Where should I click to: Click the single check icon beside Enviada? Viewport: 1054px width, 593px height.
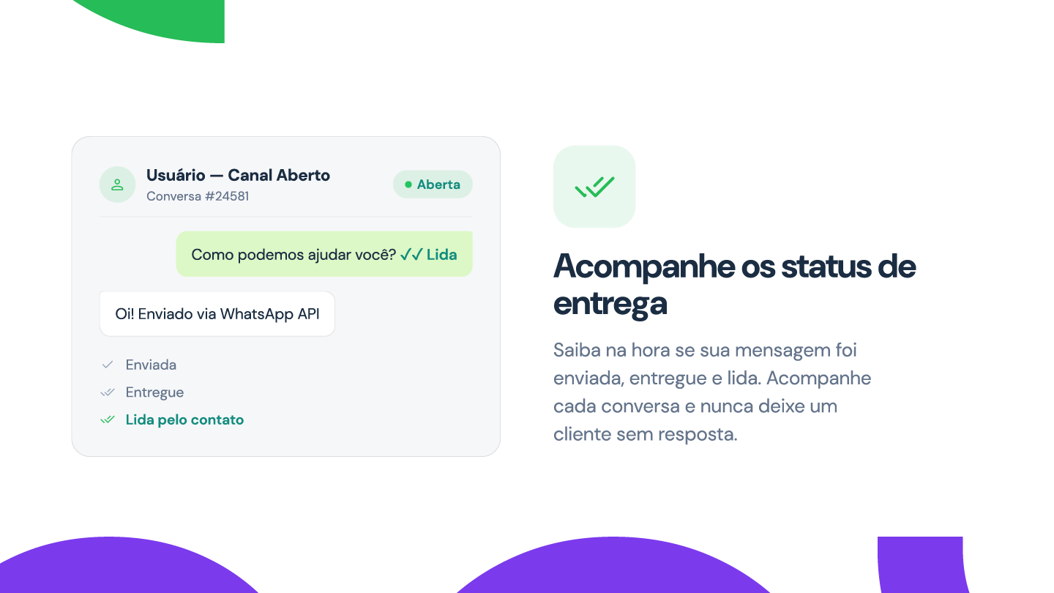[108, 365]
